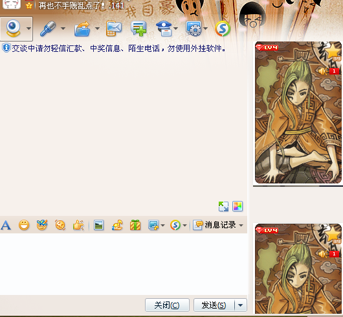Open send options dropdown beside 发送
This screenshot has width=343, height=317.
coord(240,305)
